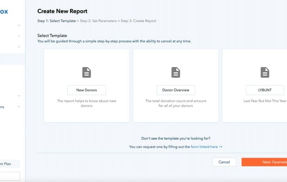Image resolution: width=287 pixels, height=182 pixels.
Task: Click the "Don't see the template" text
Action: tap(176, 138)
